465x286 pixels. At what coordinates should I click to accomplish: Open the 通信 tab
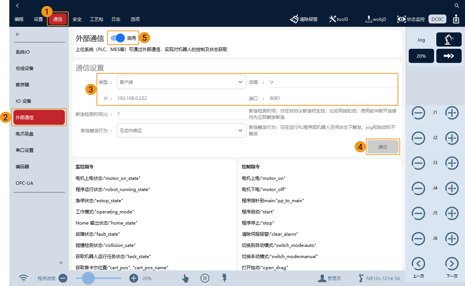(x=58, y=19)
